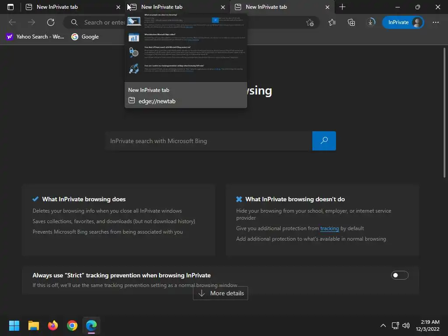Viewport: 448px width, 336px height.
Task: Close the third New InPrivate tab
Action: click(x=327, y=7)
